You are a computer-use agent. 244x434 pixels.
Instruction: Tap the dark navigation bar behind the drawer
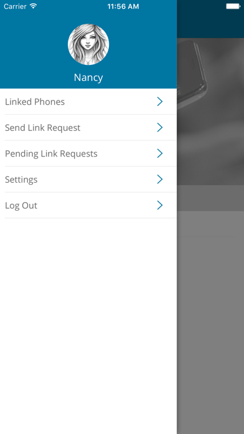tap(210, 25)
